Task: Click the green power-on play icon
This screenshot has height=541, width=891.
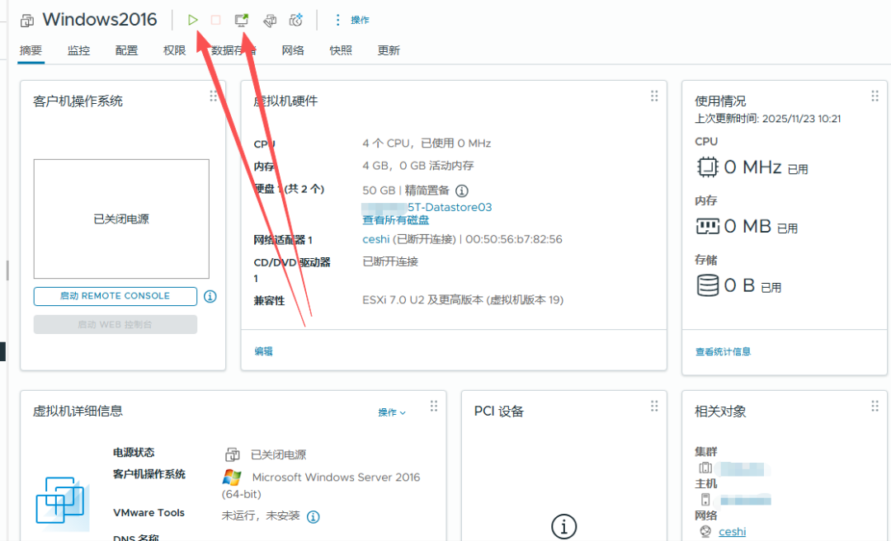Action: point(192,20)
